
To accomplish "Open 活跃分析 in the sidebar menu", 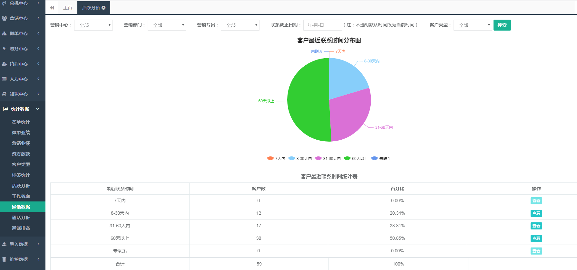I will pos(21,186).
